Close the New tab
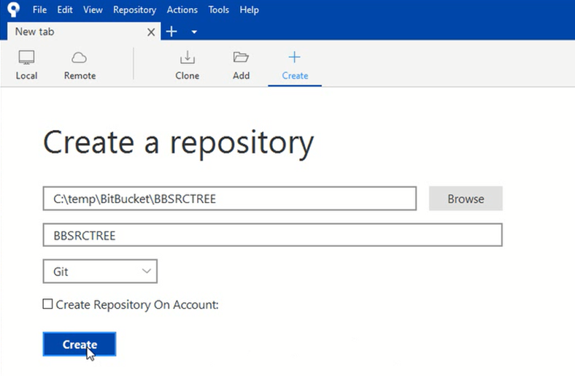Image resolution: width=575 pixels, height=376 pixels. [151, 32]
